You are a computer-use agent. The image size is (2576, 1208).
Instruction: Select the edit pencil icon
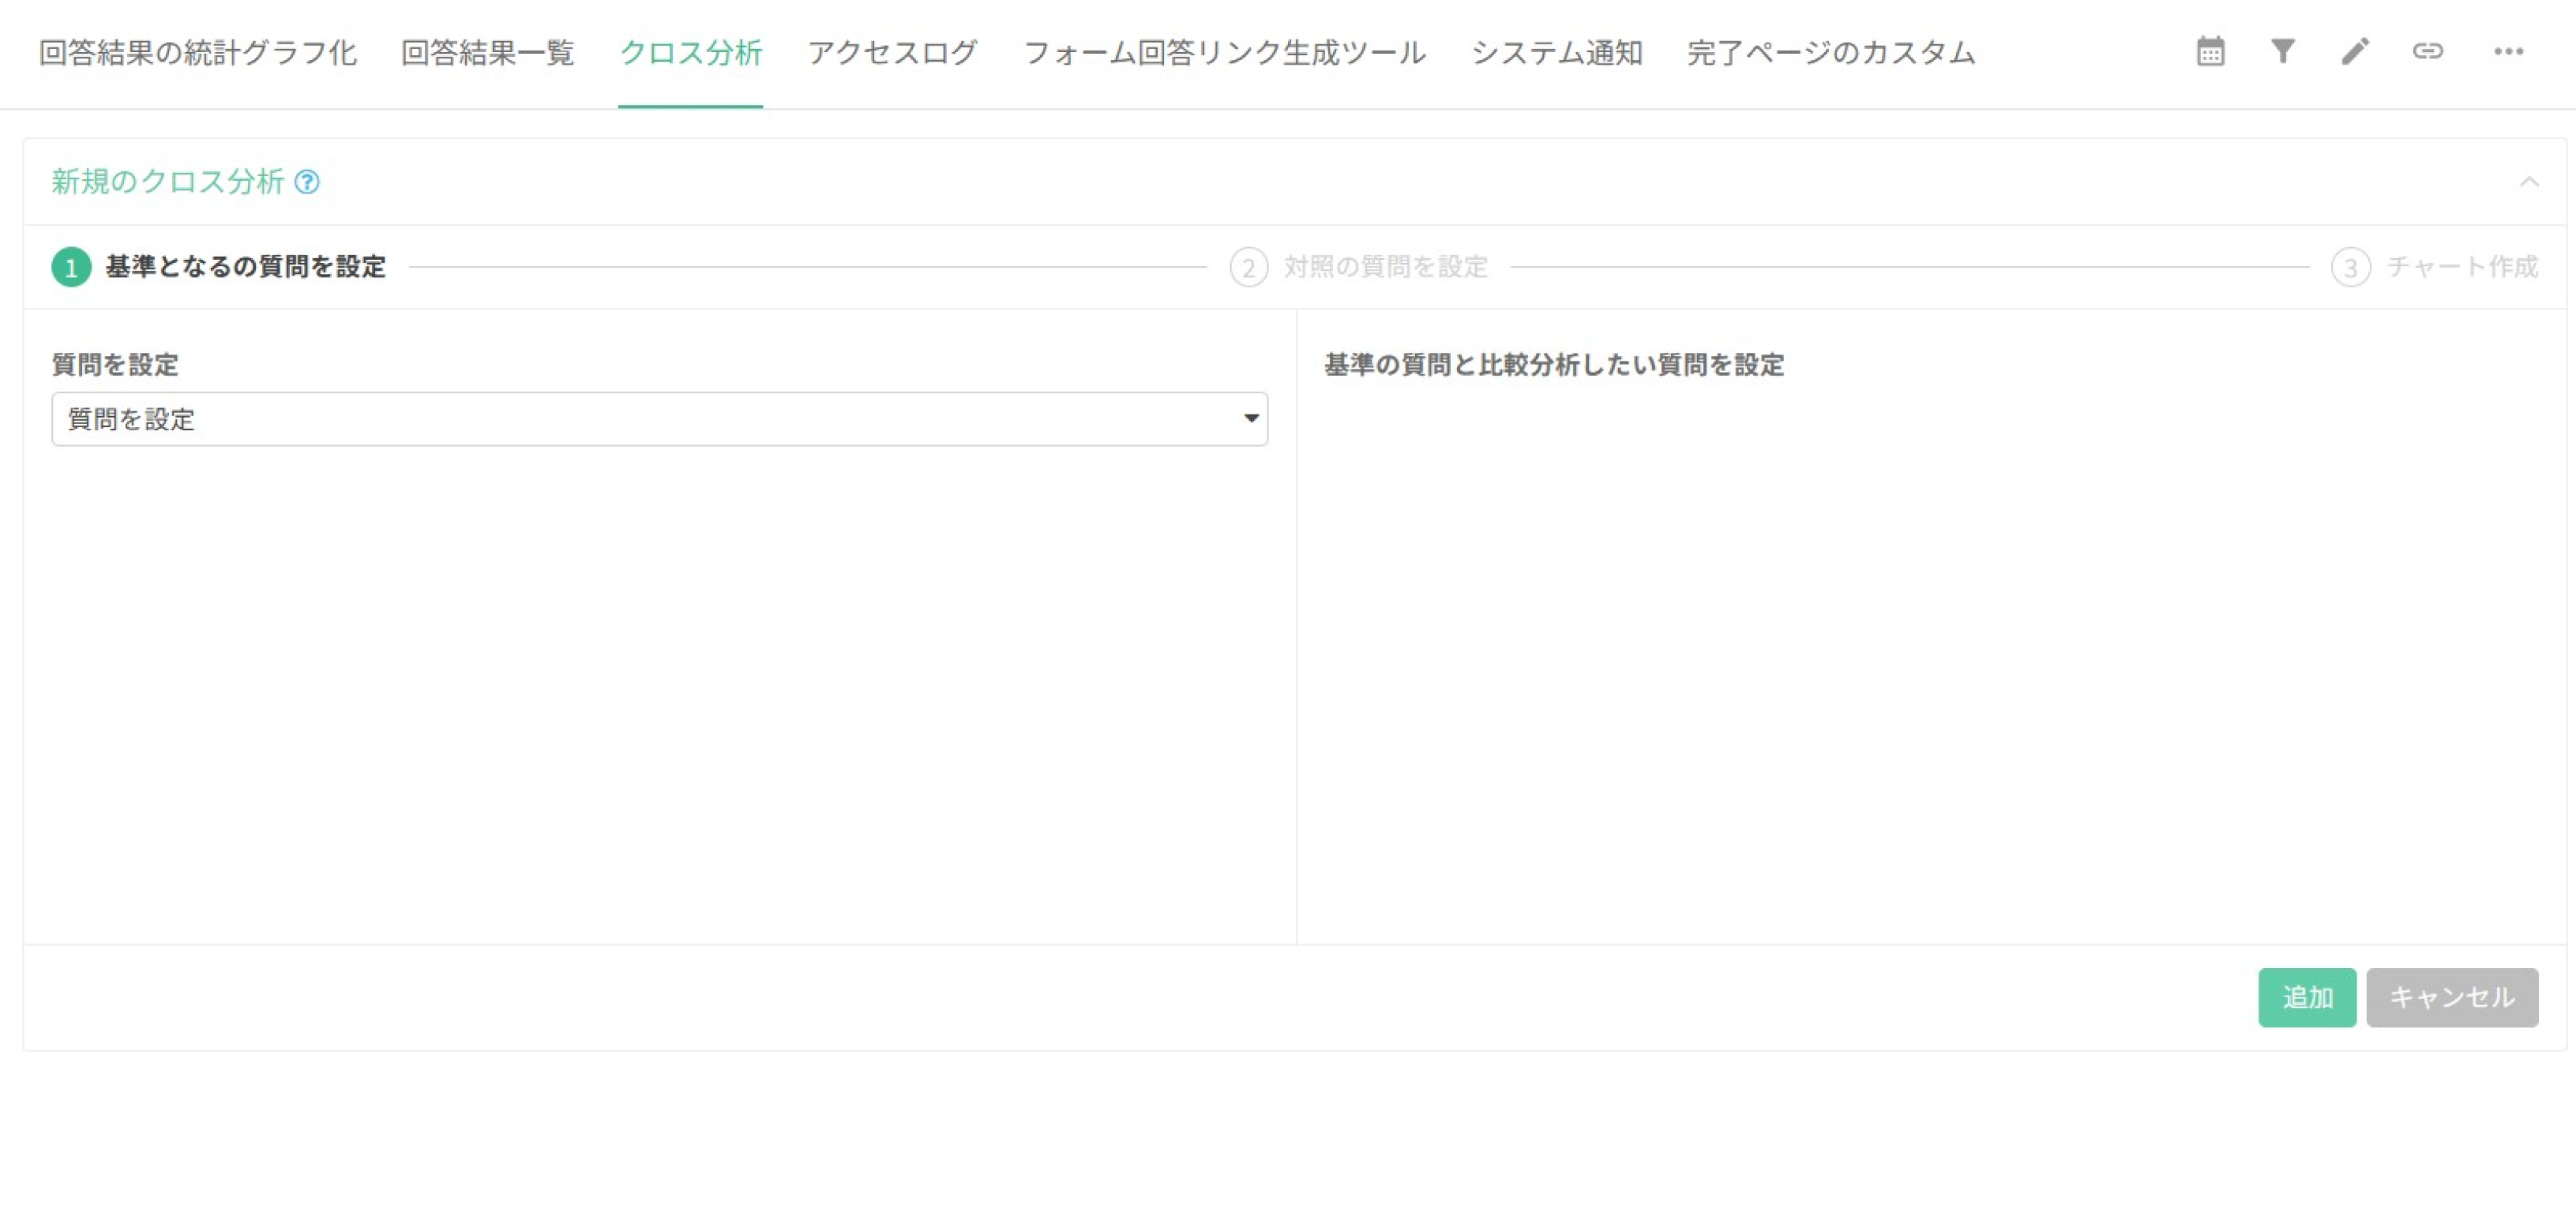[2356, 52]
